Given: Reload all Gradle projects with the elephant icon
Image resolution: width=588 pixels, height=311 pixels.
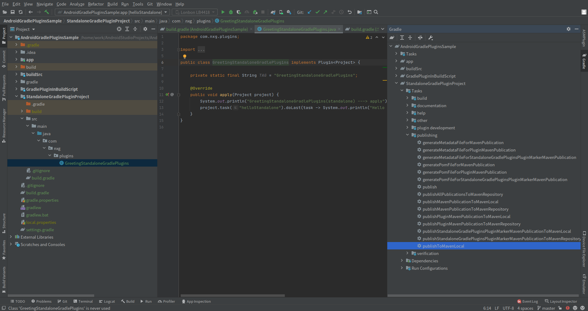Looking at the screenshot, I should coord(392,38).
